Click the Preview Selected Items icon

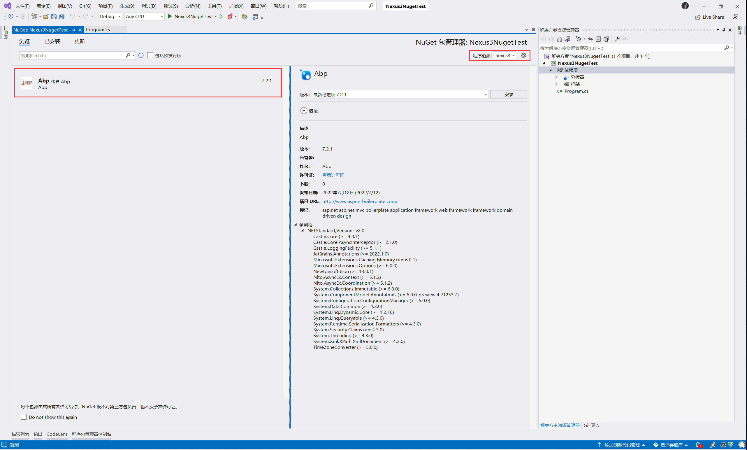pyautogui.click(x=625, y=39)
